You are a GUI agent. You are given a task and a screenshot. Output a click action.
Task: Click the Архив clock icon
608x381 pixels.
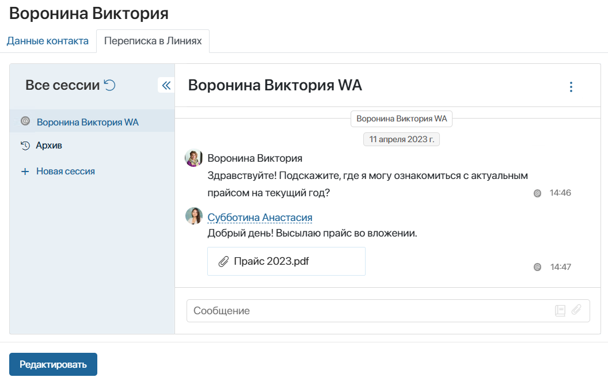(25, 146)
